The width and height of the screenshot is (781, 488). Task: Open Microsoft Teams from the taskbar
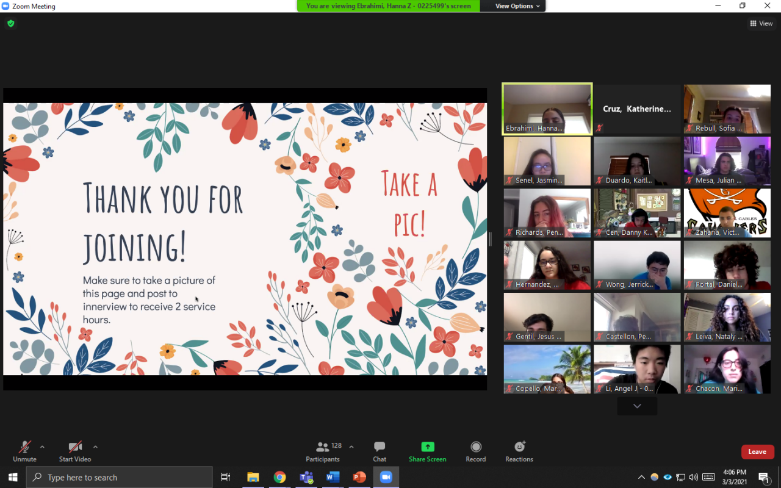click(306, 477)
